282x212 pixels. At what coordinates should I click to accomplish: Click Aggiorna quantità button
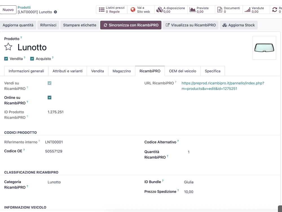click(18, 25)
